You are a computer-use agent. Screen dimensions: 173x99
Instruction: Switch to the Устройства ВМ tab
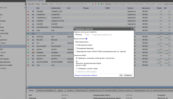[x=110, y=90]
